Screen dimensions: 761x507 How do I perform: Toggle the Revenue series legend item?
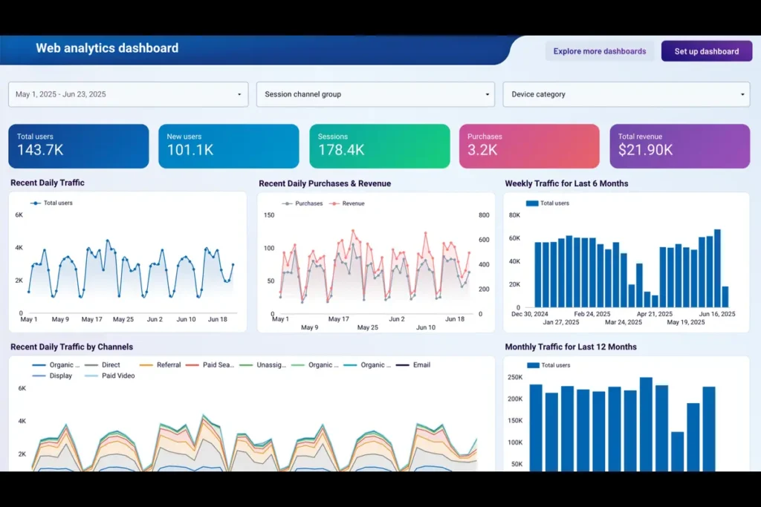[x=347, y=203]
